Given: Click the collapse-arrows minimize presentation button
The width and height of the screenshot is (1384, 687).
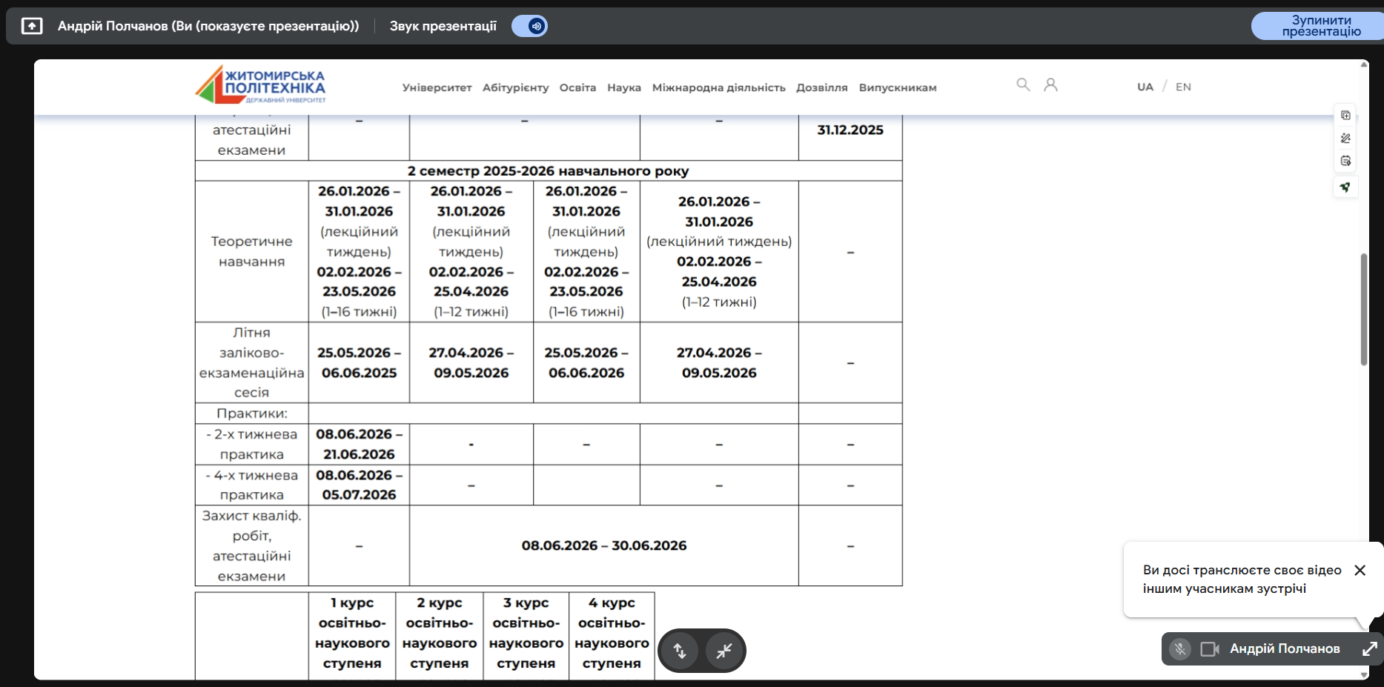Looking at the screenshot, I should click(724, 651).
